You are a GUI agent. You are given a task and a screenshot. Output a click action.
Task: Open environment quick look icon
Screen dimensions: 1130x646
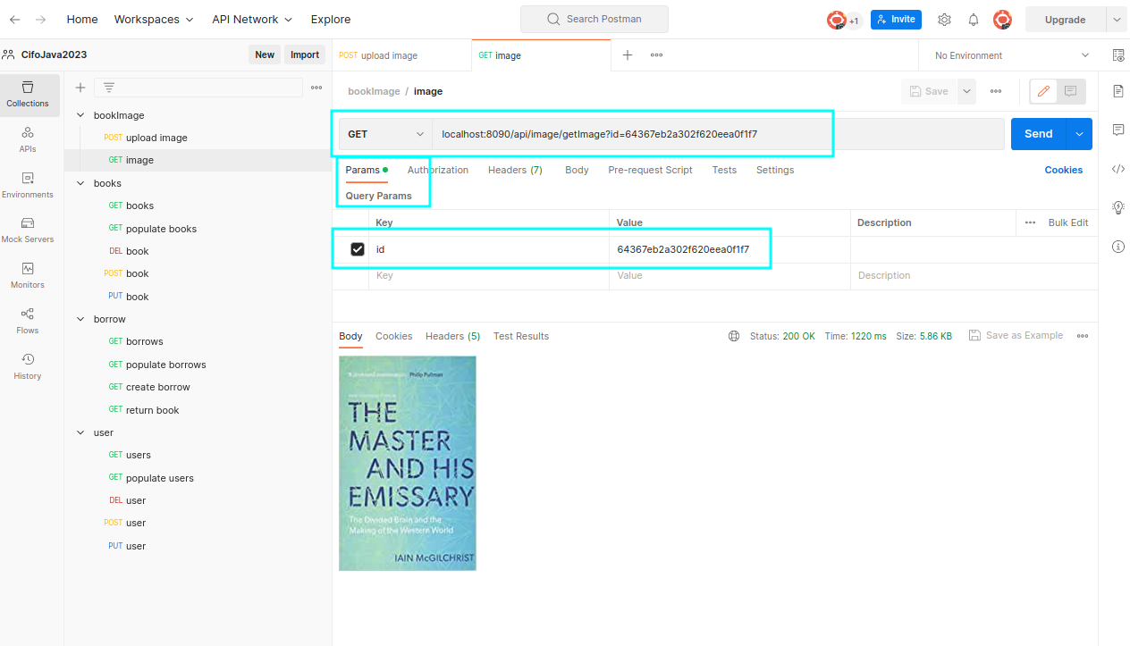coord(1118,55)
